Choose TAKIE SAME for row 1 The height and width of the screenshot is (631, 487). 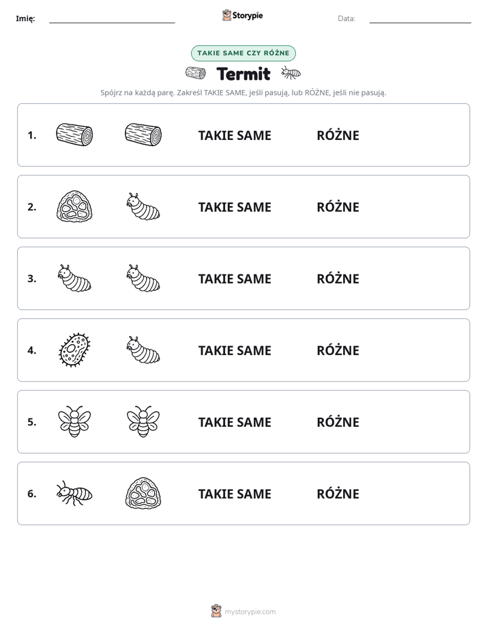pyautogui.click(x=235, y=136)
